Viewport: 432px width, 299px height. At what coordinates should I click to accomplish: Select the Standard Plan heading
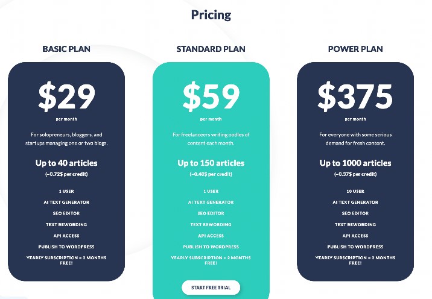pos(211,49)
